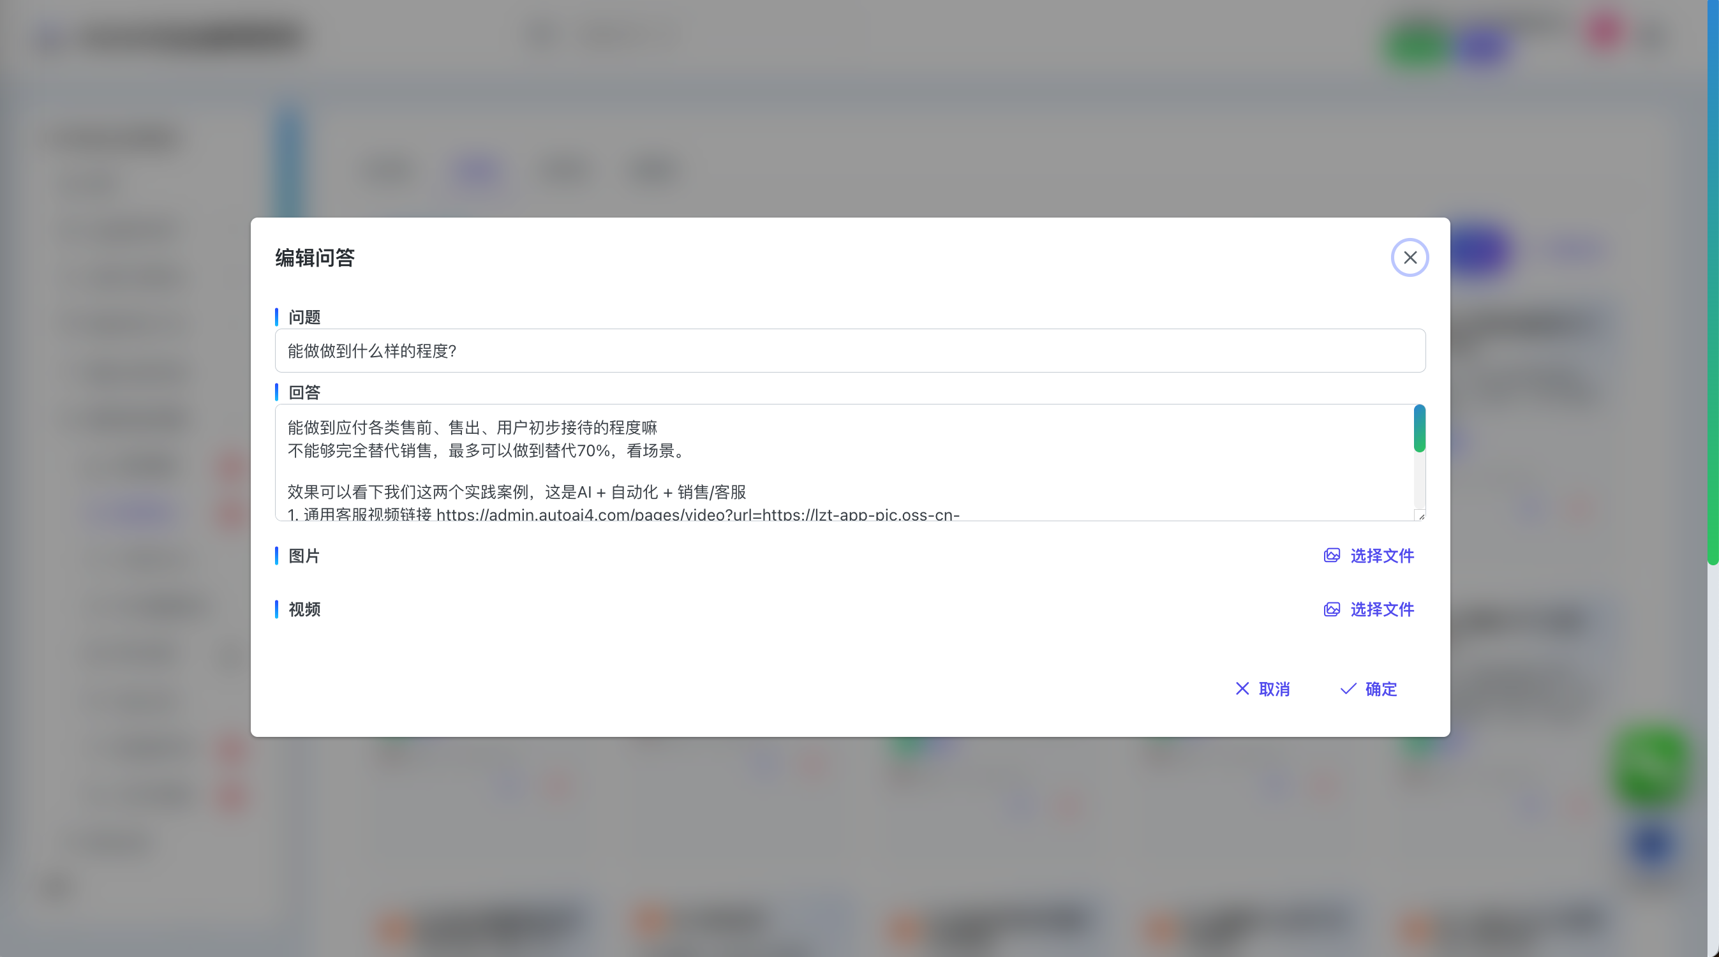Click the blurred green floating circle button
Viewport: 1719px width, 957px height.
pos(1651,766)
